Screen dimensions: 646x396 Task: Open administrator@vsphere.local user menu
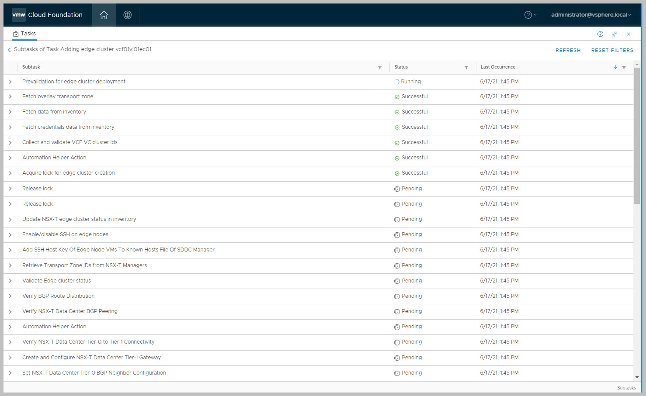(590, 15)
